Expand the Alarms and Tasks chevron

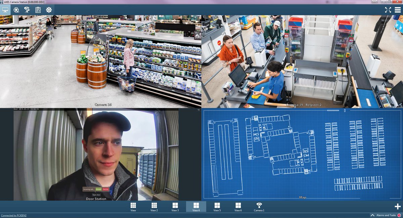pos(372,215)
